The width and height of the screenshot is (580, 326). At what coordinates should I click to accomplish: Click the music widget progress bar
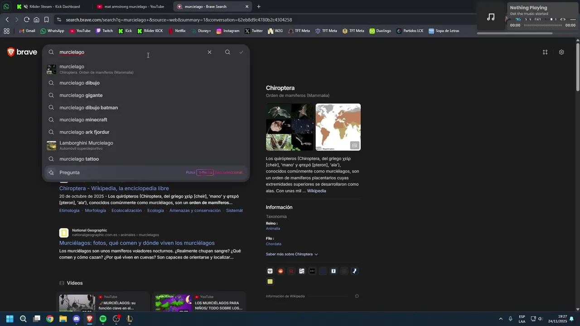click(542, 25)
